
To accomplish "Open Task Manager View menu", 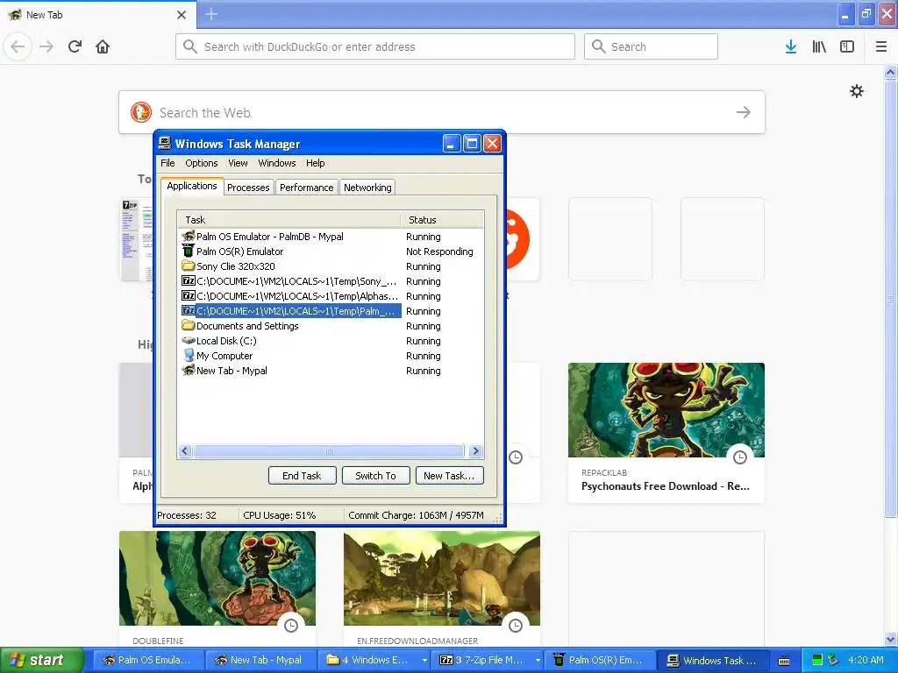I will coord(238,163).
